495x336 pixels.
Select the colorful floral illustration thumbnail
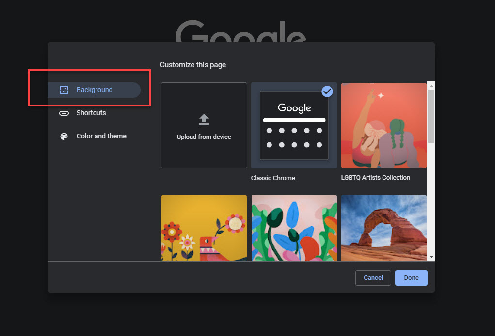click(x=294, y=228)
